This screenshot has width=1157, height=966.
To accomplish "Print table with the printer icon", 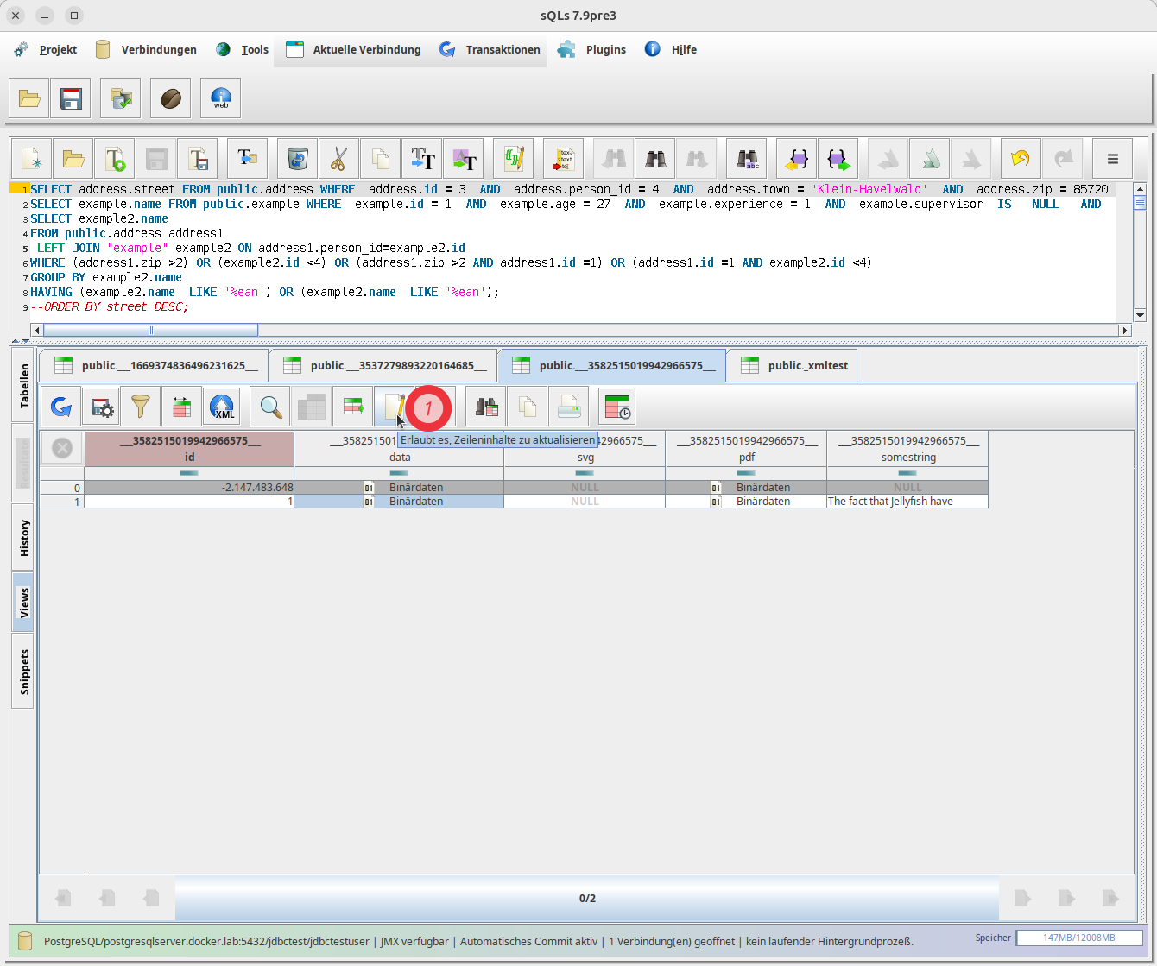I will 569,407.
